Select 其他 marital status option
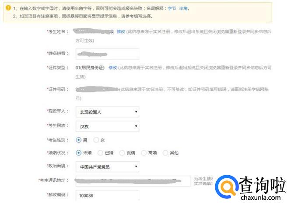 [165, 153]
